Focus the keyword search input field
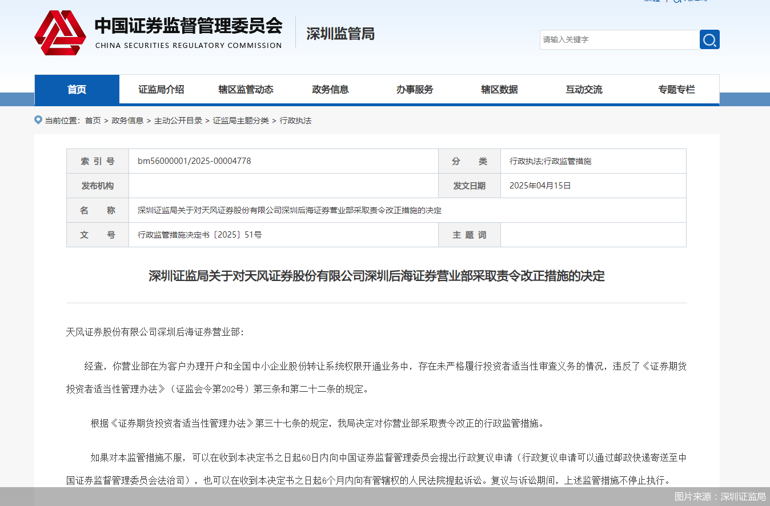 (x=620, y=39)
